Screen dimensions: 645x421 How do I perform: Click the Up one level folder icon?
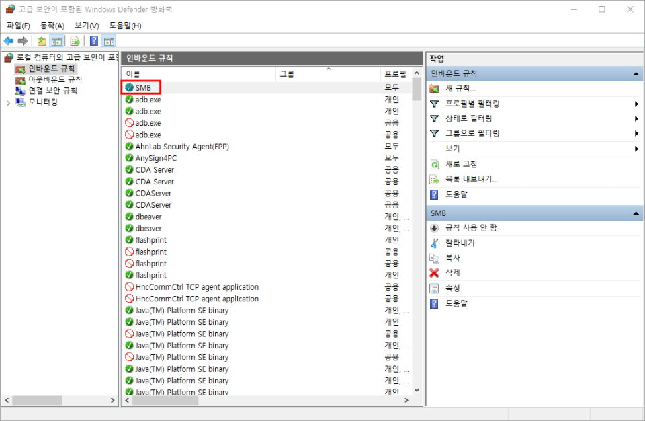(x=42, y=41)
